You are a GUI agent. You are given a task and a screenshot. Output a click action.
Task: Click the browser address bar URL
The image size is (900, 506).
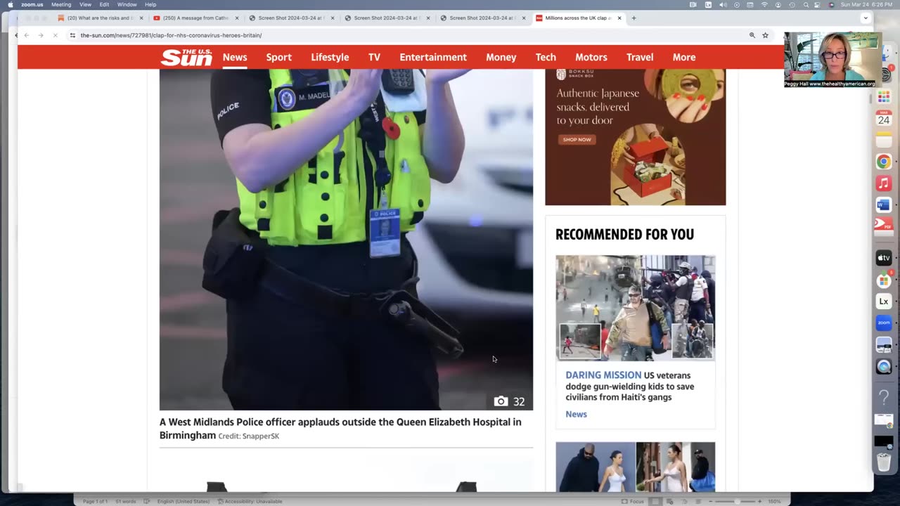(171, 35)
